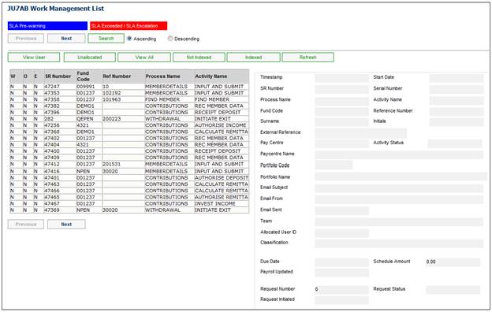Image resolution: width=492 pixels, height=312 pixels.
Task: Click the SR Number column header
Action: [x=60, y=76]
